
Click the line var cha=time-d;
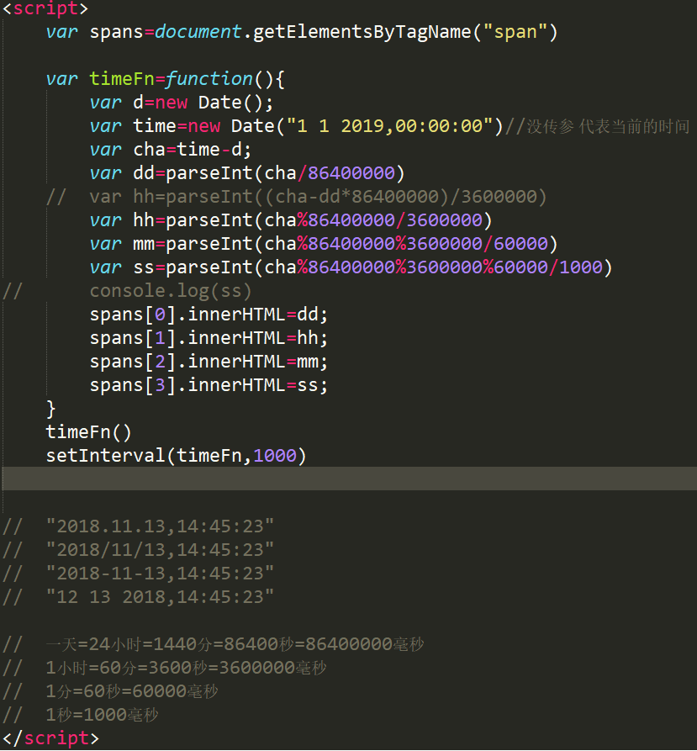pos(171,150)
